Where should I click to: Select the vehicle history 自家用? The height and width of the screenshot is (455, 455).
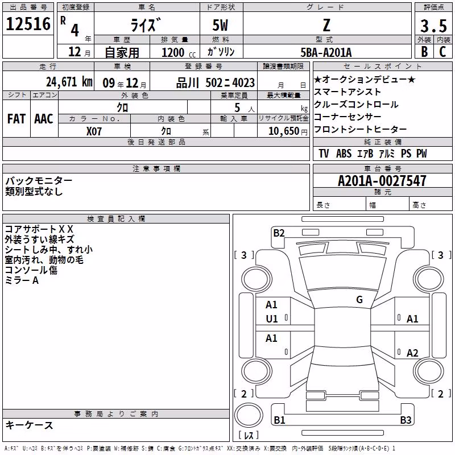(122, 52)
